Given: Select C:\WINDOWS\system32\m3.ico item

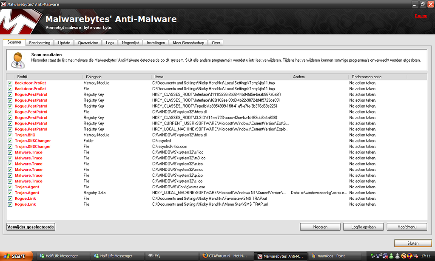Looking at the screenshot, I should pyautogui.click(x=179, y=158).
